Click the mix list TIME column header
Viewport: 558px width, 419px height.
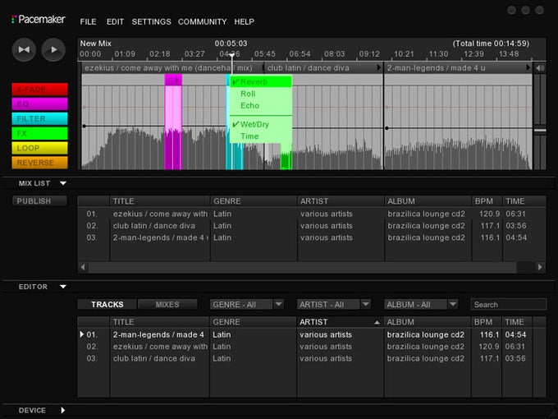(x=524, y=201)
